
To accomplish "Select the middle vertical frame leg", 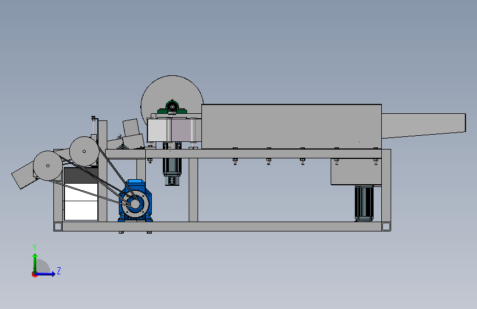I will (x=193, y=190).
